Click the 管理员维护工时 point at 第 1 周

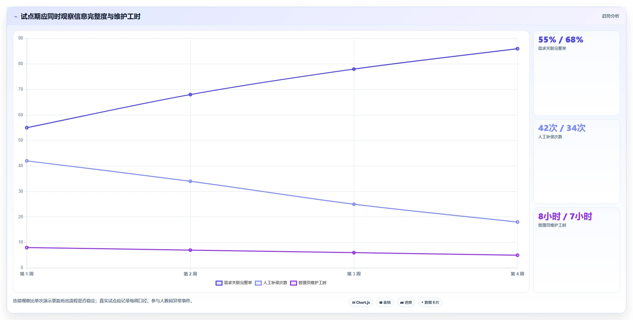coord(27,248)
